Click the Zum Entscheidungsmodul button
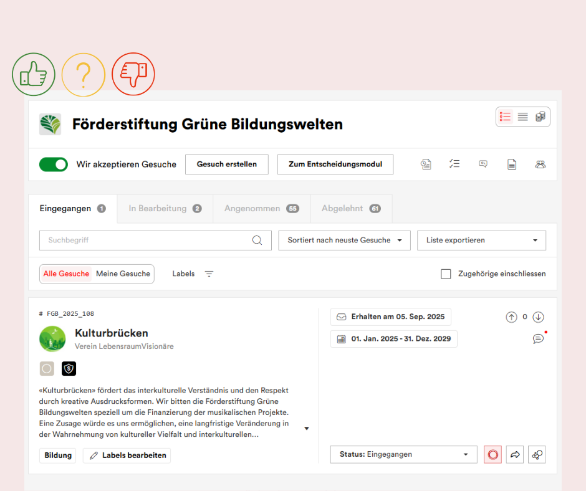 click(335, 164)
